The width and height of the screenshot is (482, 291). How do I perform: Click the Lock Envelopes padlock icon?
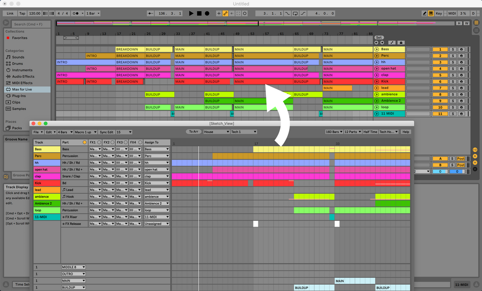pyautogui.click(x=401, y=43)
